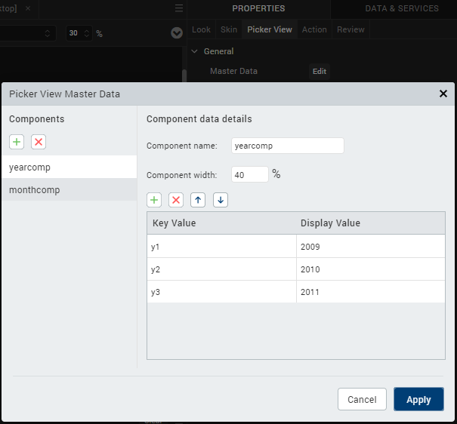
Task: Close the desktop canvas tab
Action: tap(28, 8)
